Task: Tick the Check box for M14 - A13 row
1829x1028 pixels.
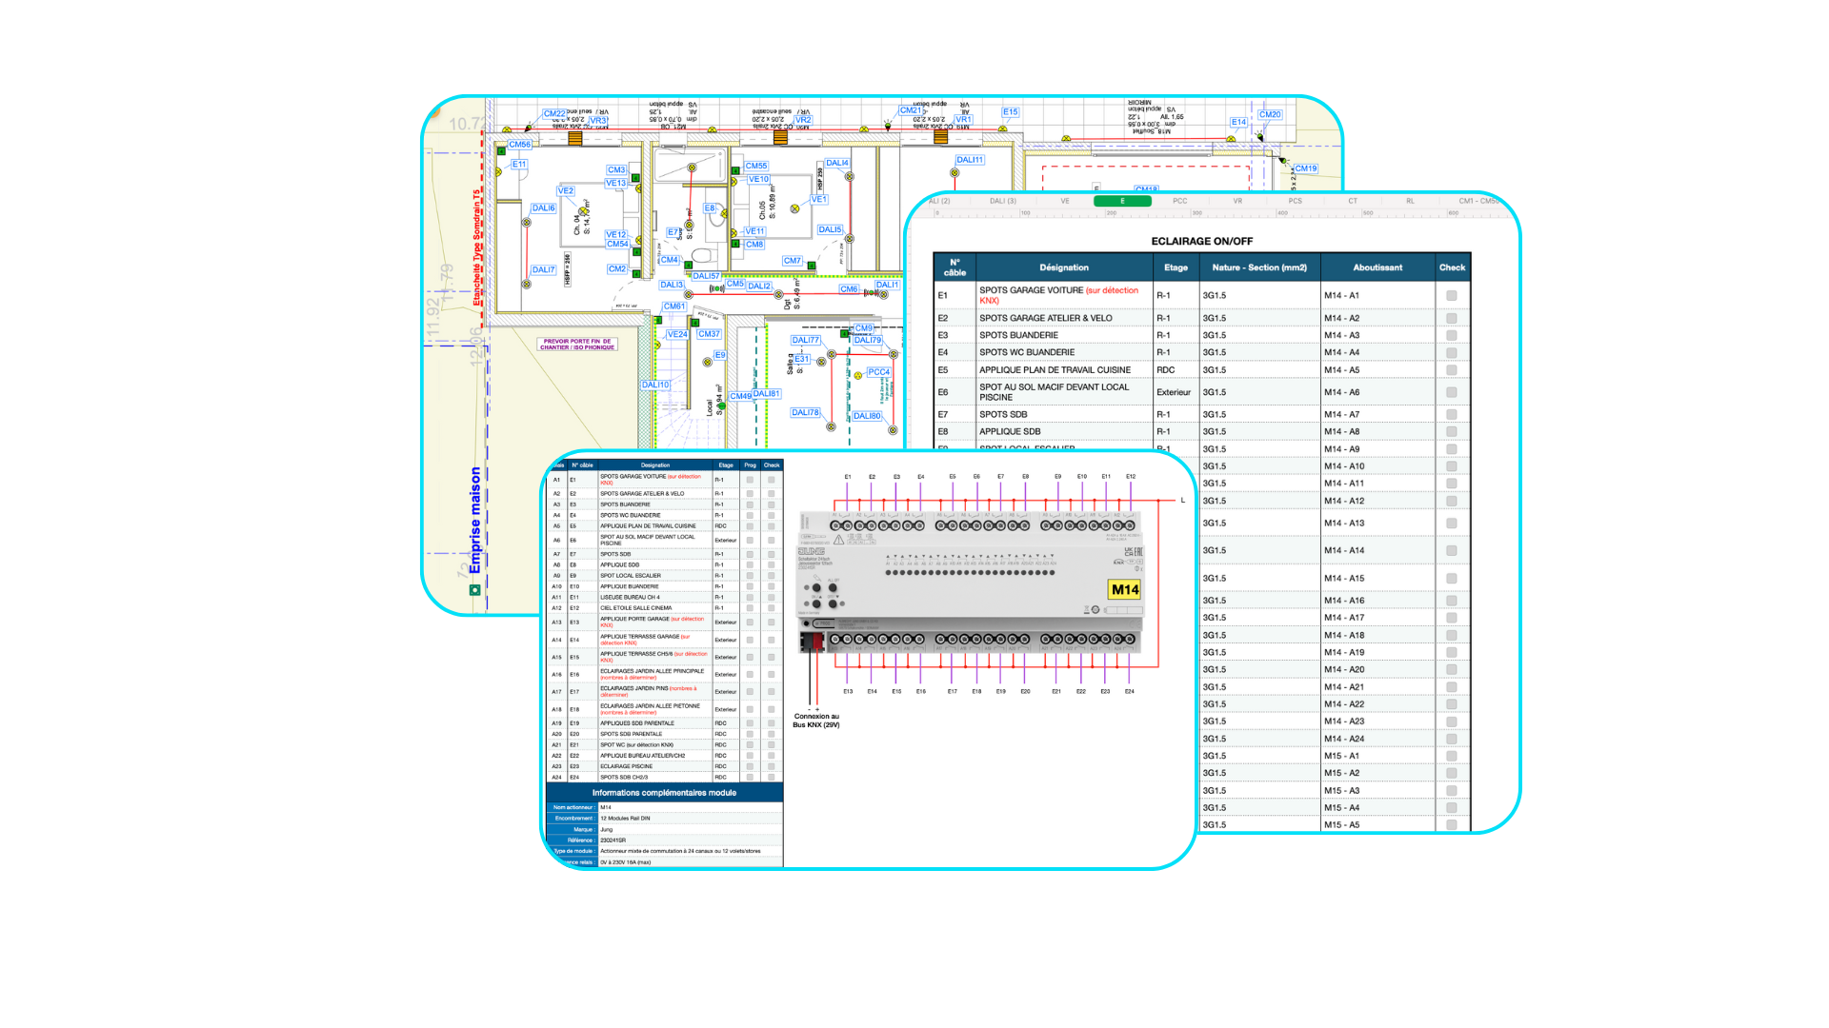Action: tap(1451, 524)
